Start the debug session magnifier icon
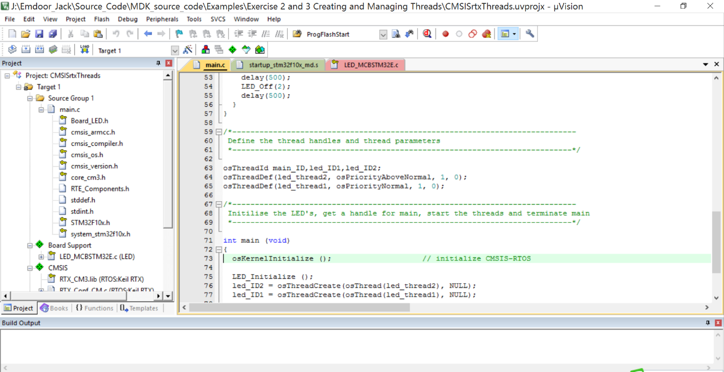Viewport: 724px width, 372px height. pyautogui.click(x=427, y=34)
